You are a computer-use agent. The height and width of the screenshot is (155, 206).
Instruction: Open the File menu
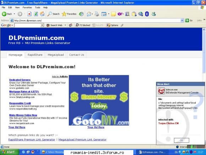4,7
